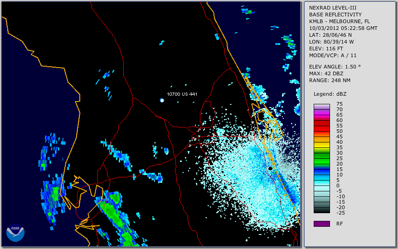398x249 pixels.
Task: Click 'KMLB - MELBOURNE, FL' station text
Action: pyautogui.click(x=340, y=21)
